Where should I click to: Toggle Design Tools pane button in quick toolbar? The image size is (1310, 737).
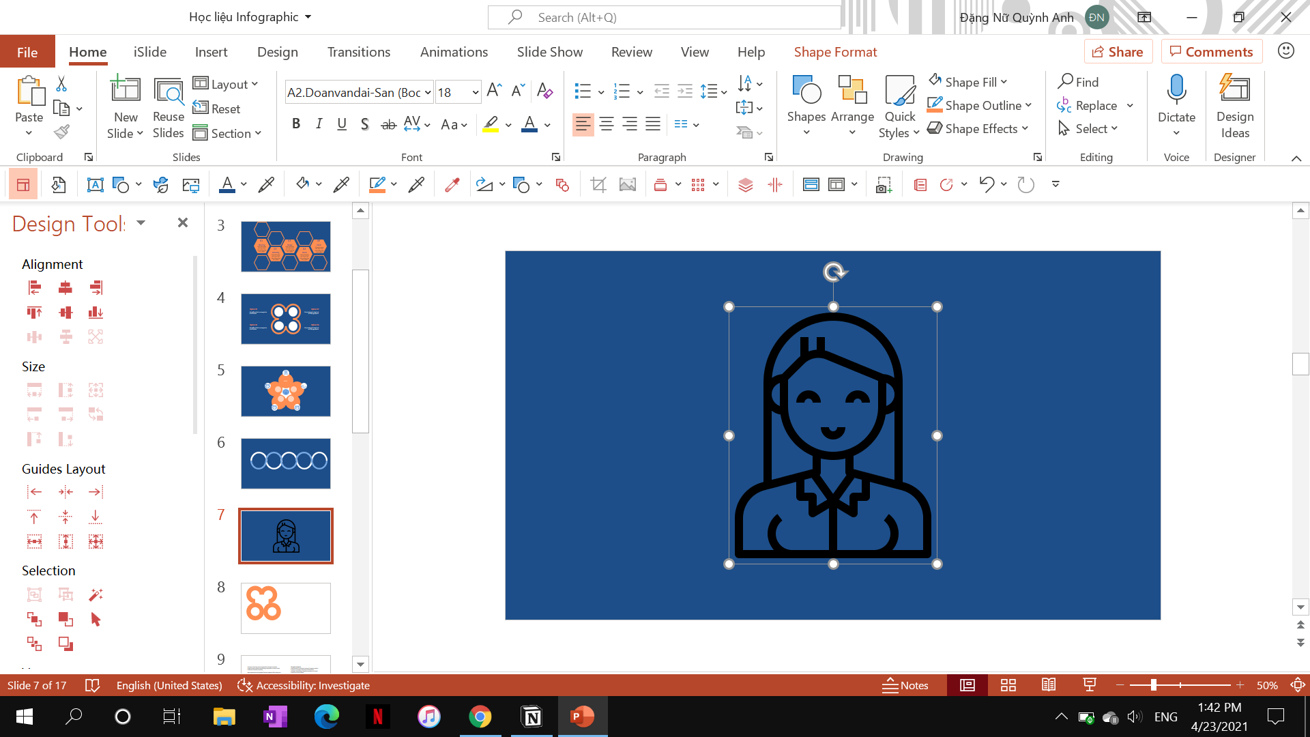pos(23,184)
